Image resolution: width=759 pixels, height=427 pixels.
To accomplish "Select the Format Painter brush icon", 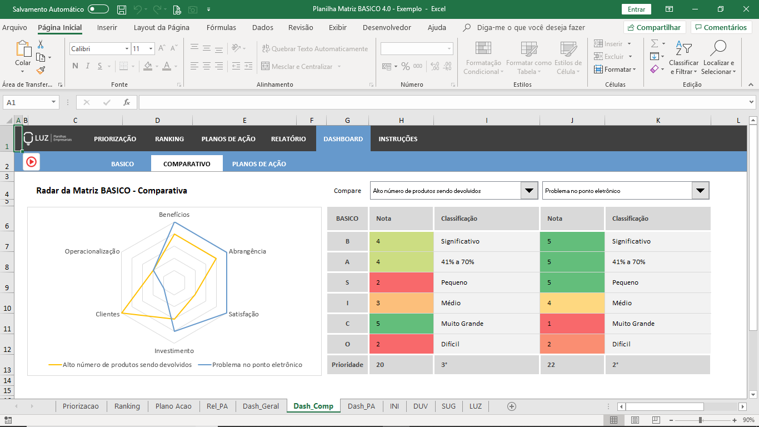I will (x=41, y=70).
